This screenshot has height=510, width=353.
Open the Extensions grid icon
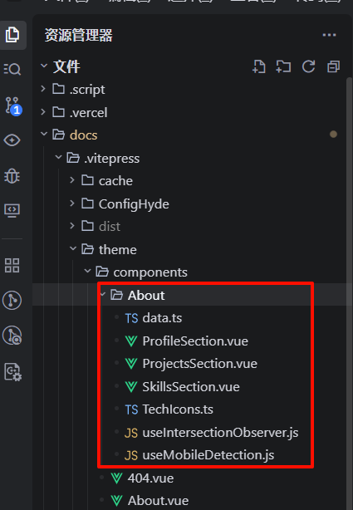point(12,266)
